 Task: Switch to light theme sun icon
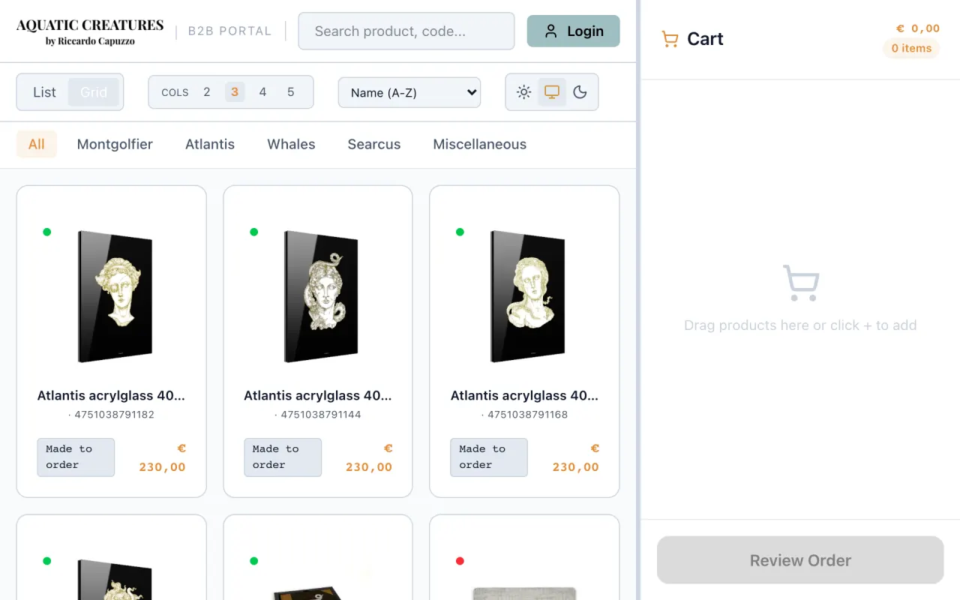tap(523, 92)
